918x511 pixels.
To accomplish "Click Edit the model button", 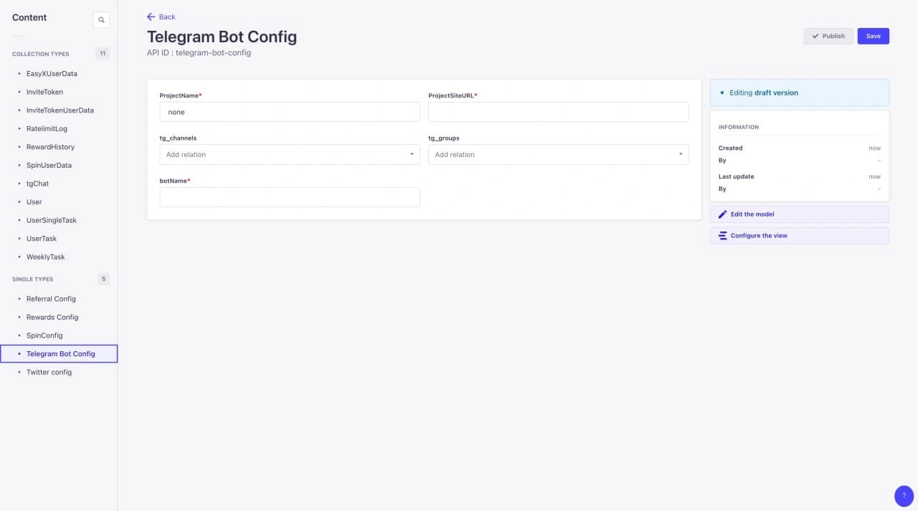I will (799, 214).
